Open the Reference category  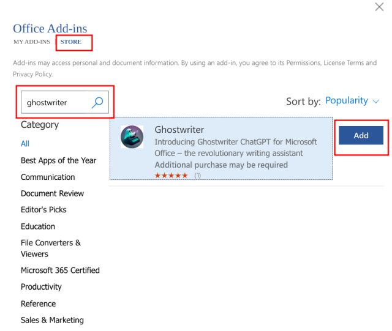[x=38, y=303]
